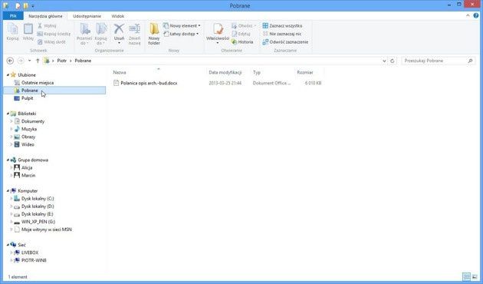Image resolution: width=483 pixels, height=284 pixels.
Task: Collapse the Ulubione section
Action: [8, 75]
